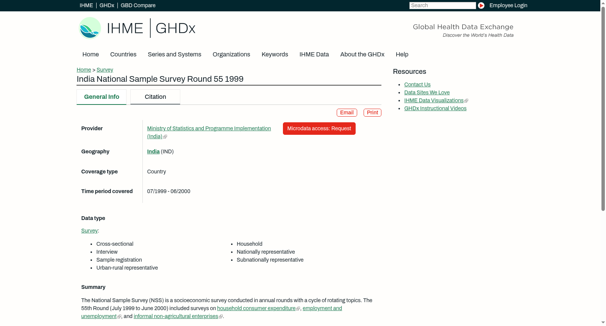
Task: Open the Countries menu
Action: (123, 55)
